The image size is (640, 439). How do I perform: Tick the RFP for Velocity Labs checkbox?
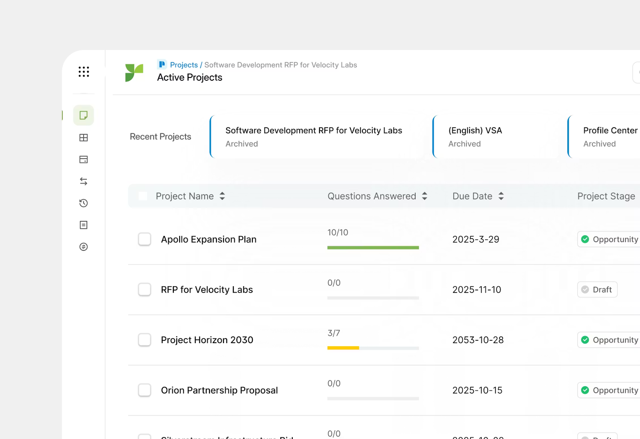[144, 290]
